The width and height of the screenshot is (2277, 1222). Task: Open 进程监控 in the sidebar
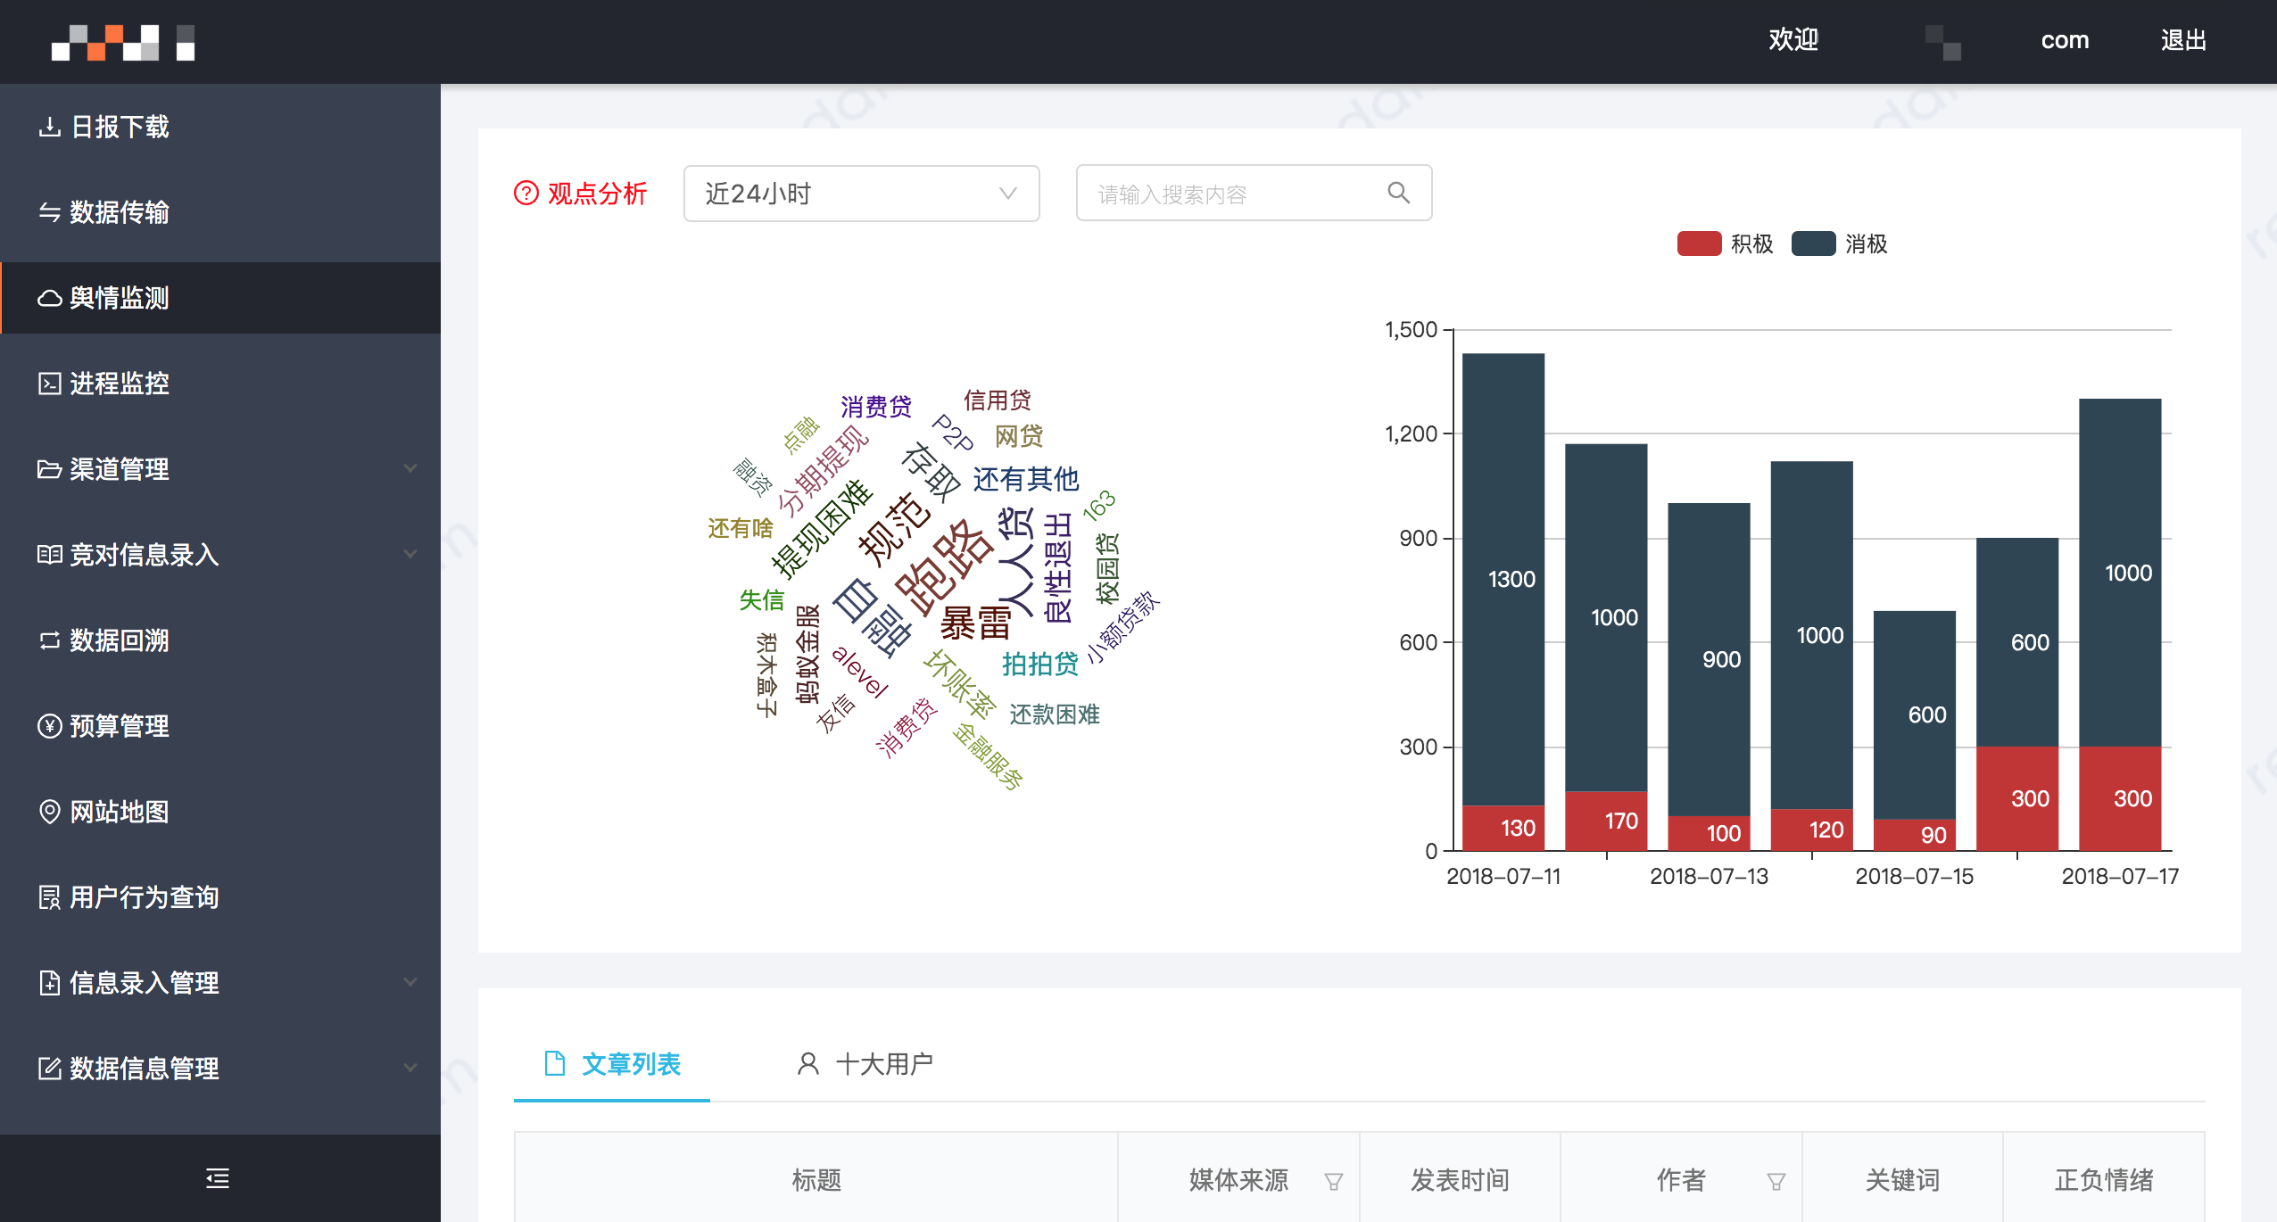(x=220, y=384)
